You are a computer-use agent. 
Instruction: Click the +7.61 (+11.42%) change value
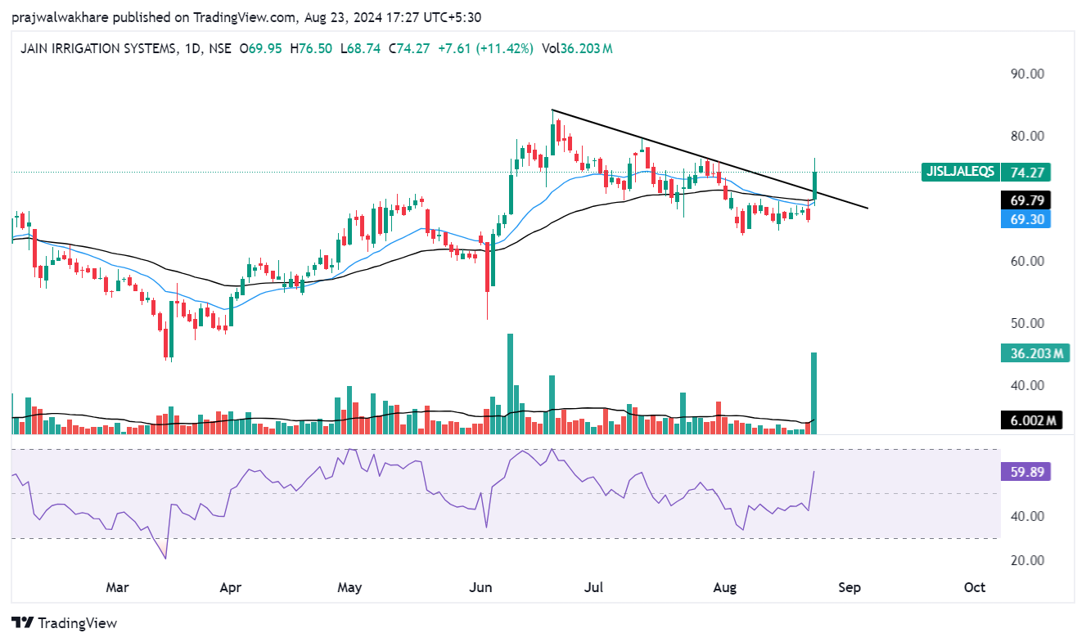pyautogui.click(x=485, y=49)
